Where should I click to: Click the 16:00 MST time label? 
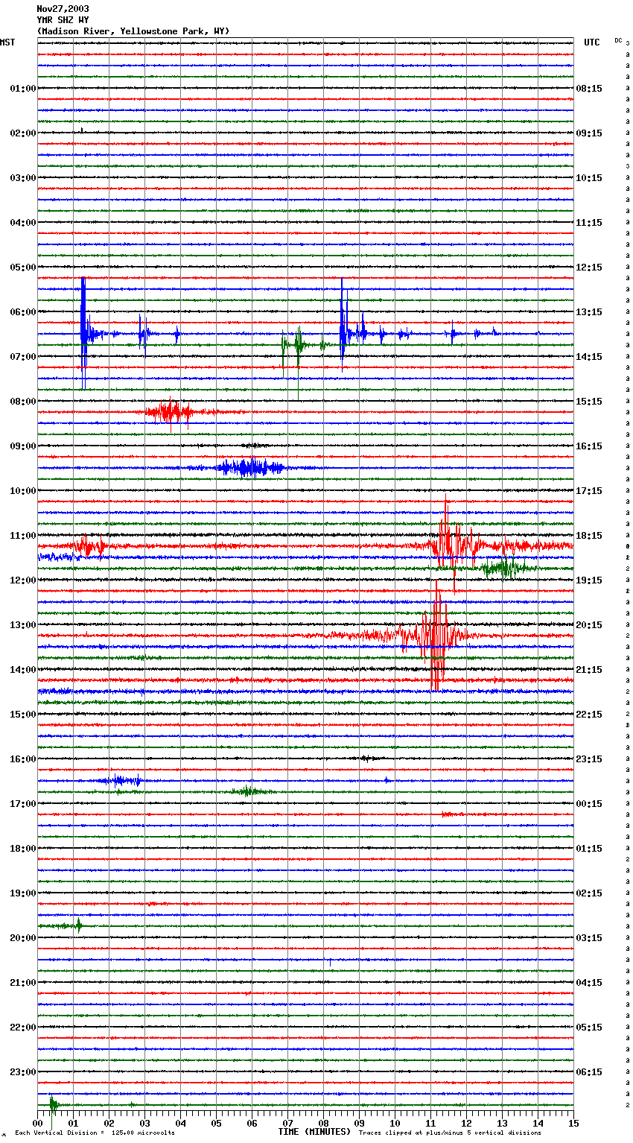click(23, 759)
